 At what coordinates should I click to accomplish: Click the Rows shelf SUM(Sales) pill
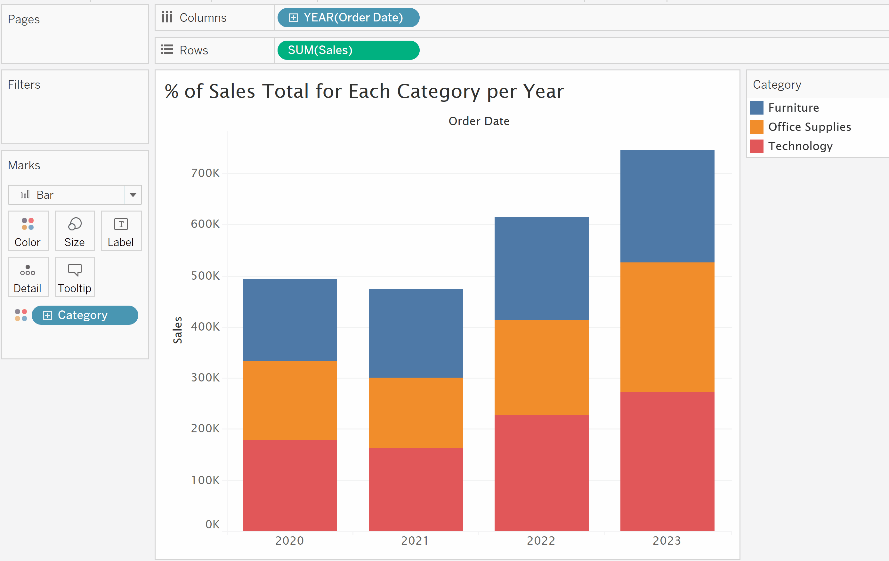pyautogui.click(x=348, y=51)
